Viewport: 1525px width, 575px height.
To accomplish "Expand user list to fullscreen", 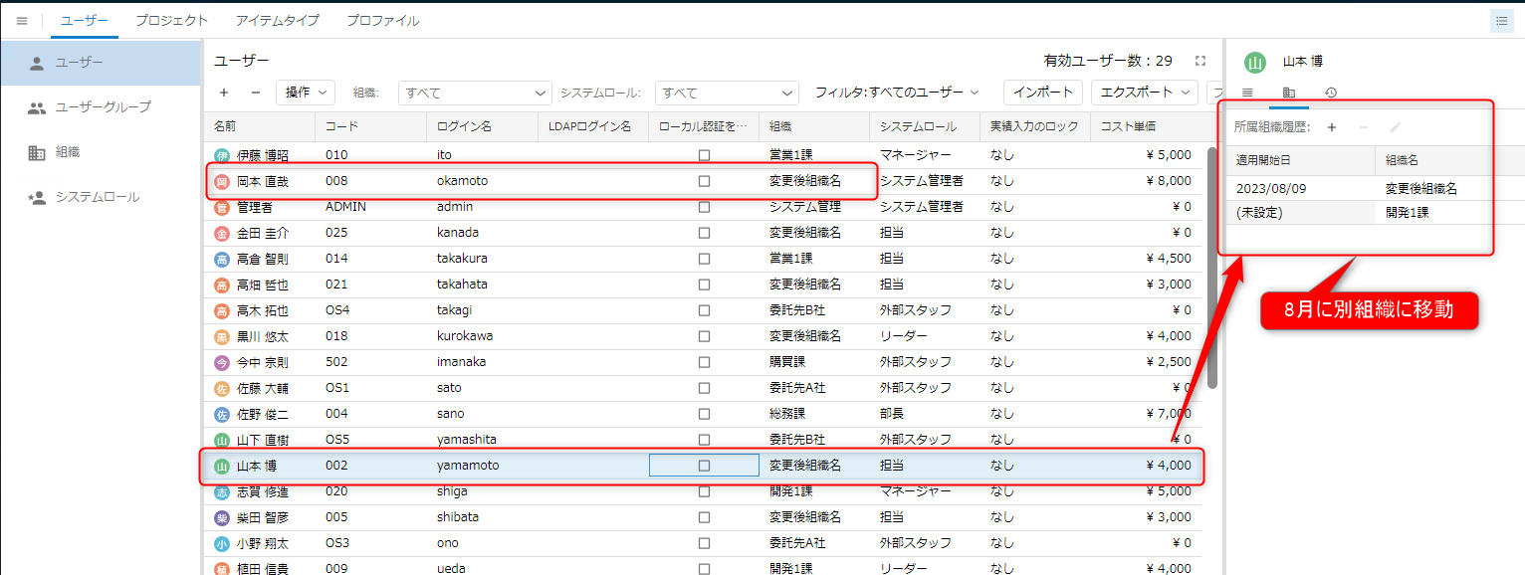I will tap(1200, 61).
